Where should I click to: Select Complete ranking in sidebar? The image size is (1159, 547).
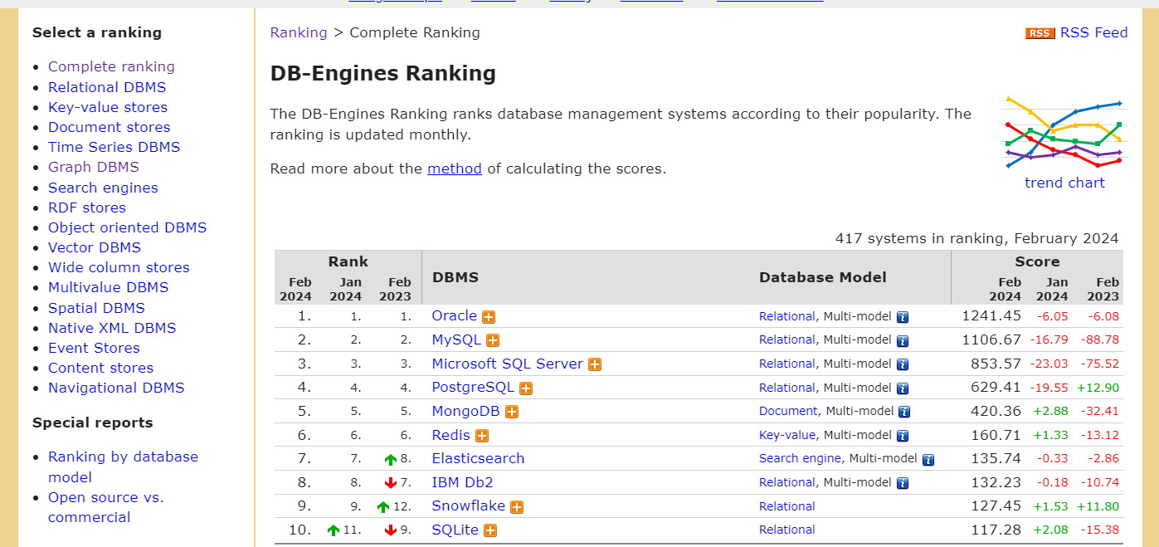[111, 66]
